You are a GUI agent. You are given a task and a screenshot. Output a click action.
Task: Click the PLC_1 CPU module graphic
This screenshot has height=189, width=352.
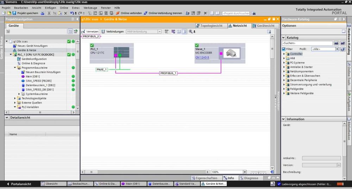(121, 52)
